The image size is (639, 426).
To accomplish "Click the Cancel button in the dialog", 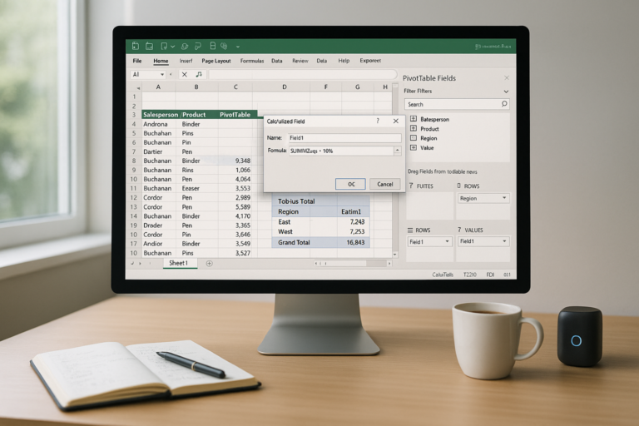I will tap(384, 184).
